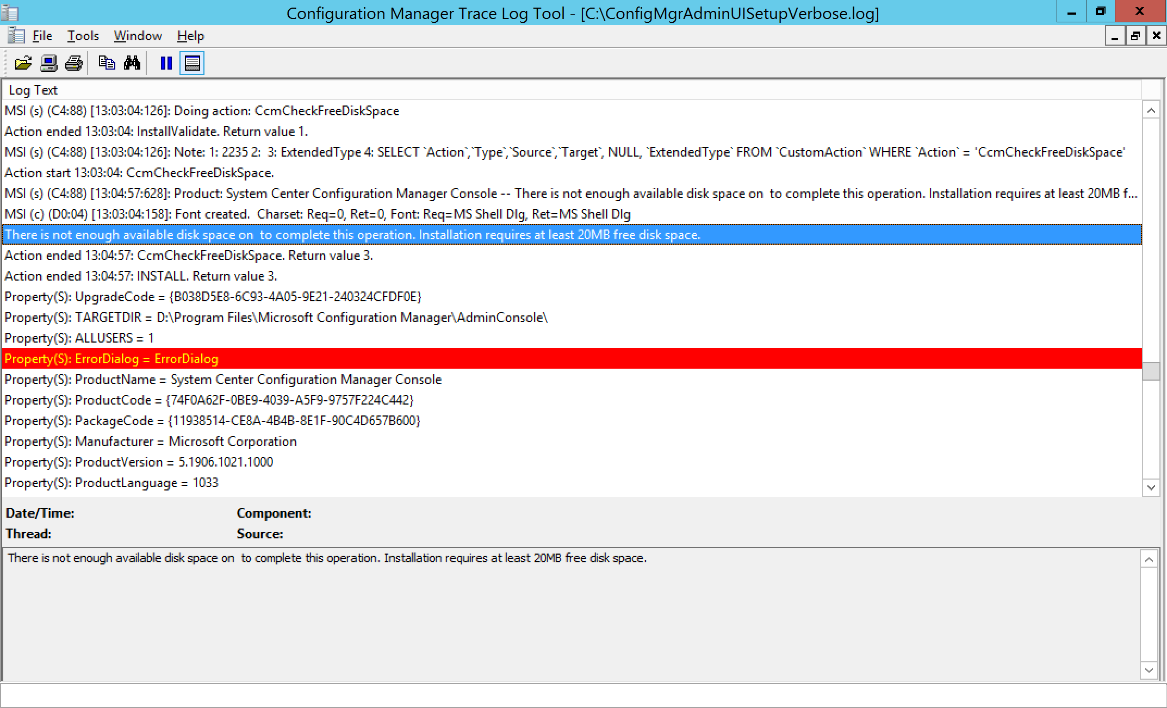
Task: Open the Tools menu
Action: click(x=82, y=35)
